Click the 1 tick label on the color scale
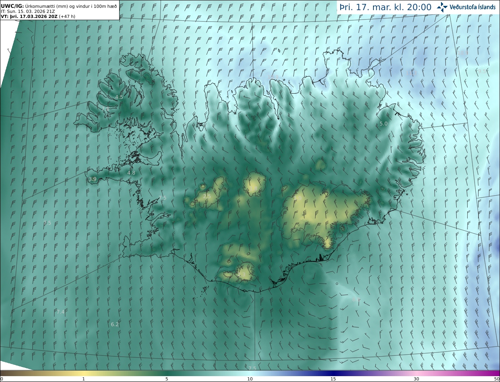 pyautogui.click(x=83, y=379)
